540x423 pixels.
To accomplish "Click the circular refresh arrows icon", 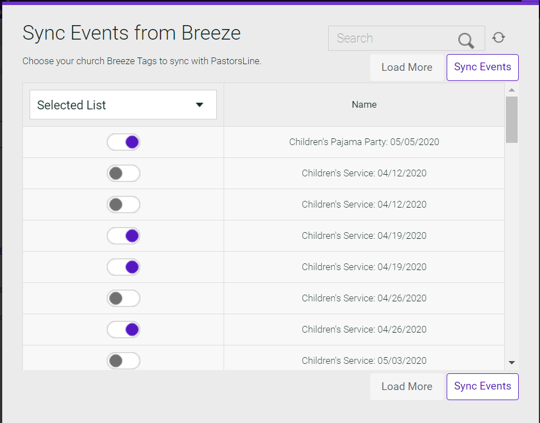I will pos(498,37).
